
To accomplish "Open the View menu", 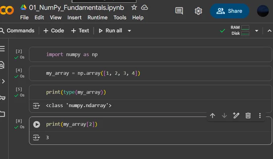I will (56, 18).
